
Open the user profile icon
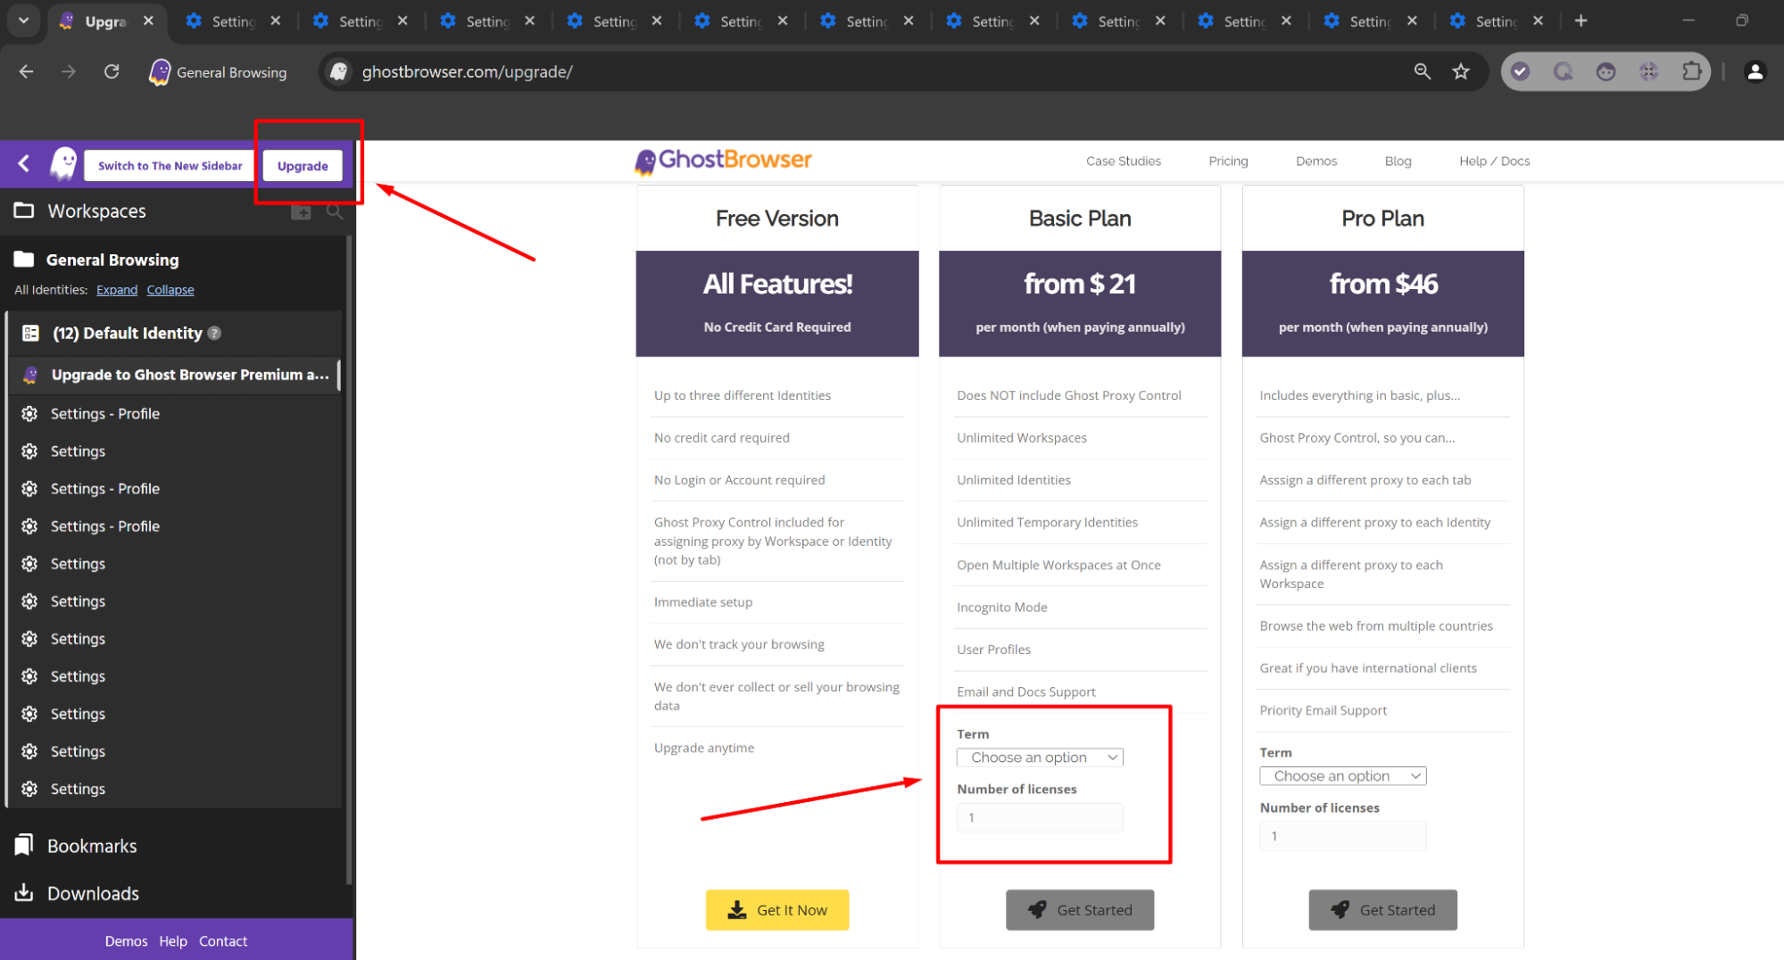pyautogui.click(x=1755, y=72)
